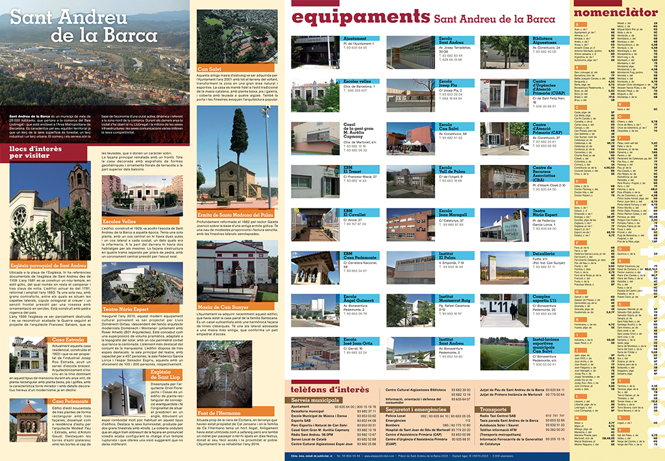
Task: Select the Masia de Can Sunyer photo
Action: (238, 271)
